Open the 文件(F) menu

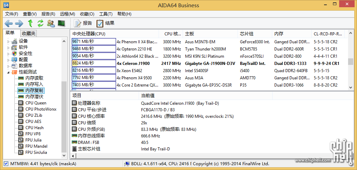click(x=12, y=14)
